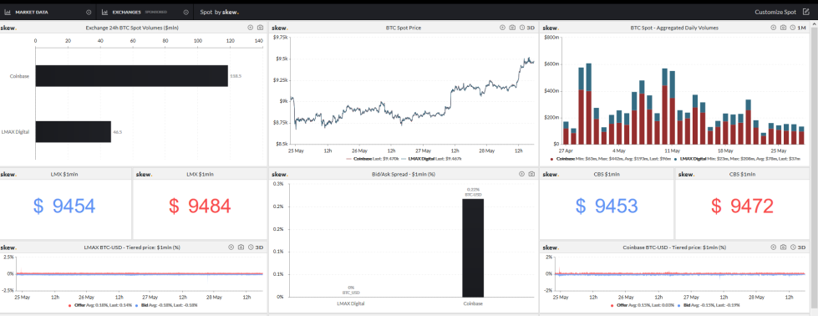Click the circle icon beside Exchanges Sponsored

185,12
